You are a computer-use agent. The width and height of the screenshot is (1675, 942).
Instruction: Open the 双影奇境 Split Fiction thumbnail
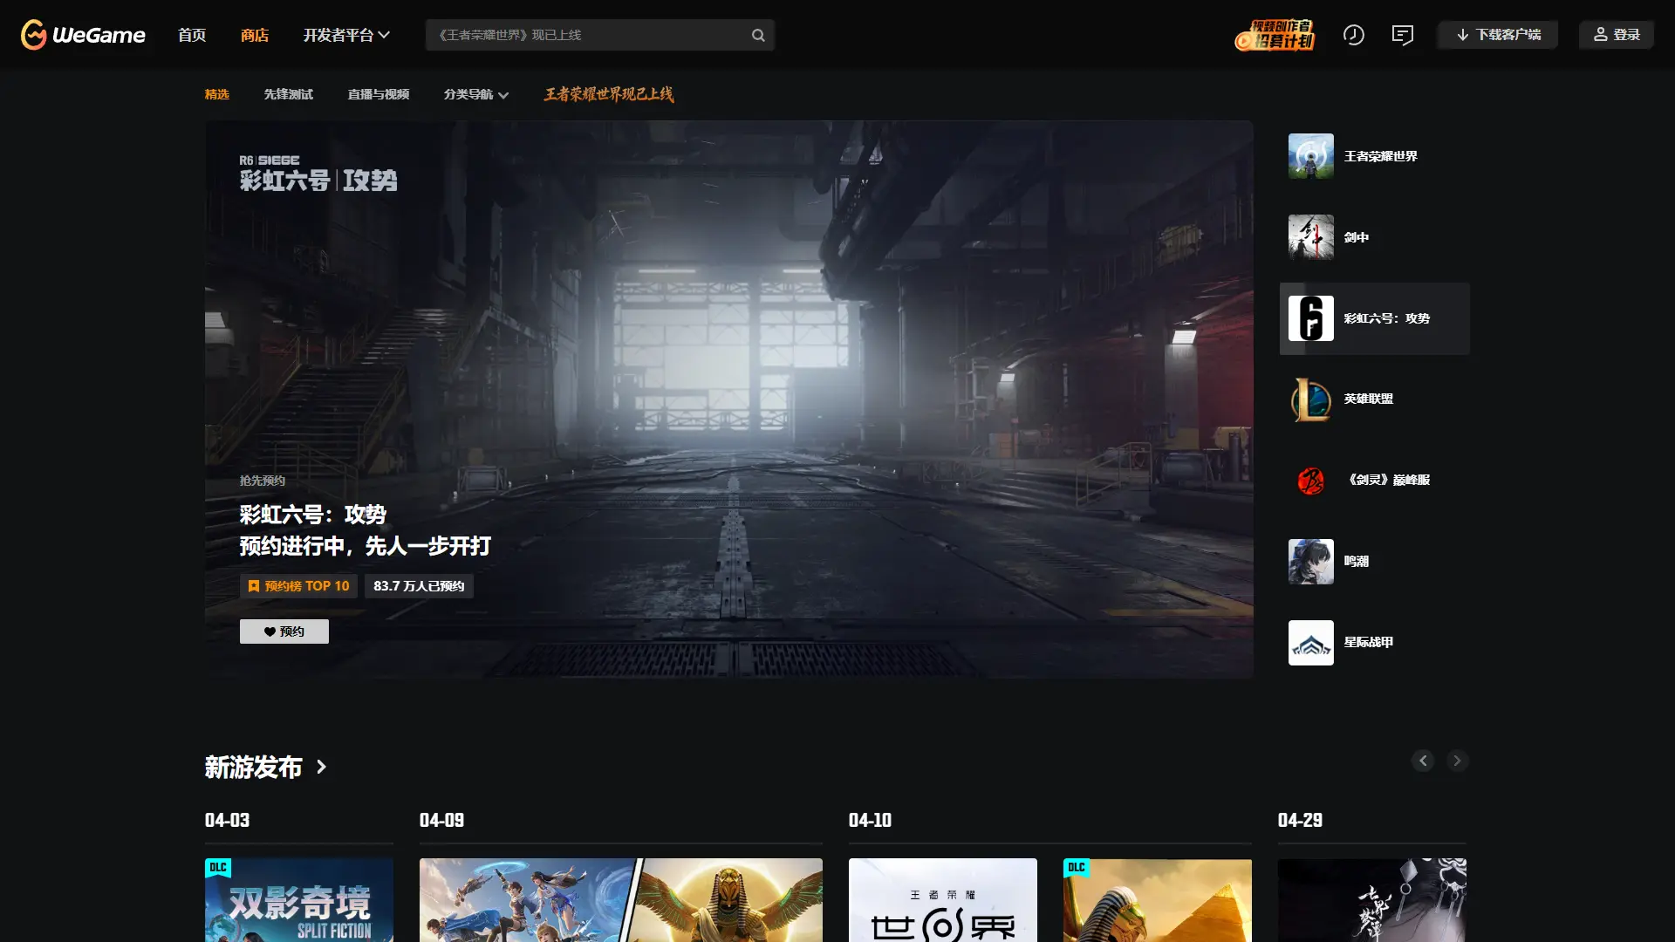(x=298, y=900)
